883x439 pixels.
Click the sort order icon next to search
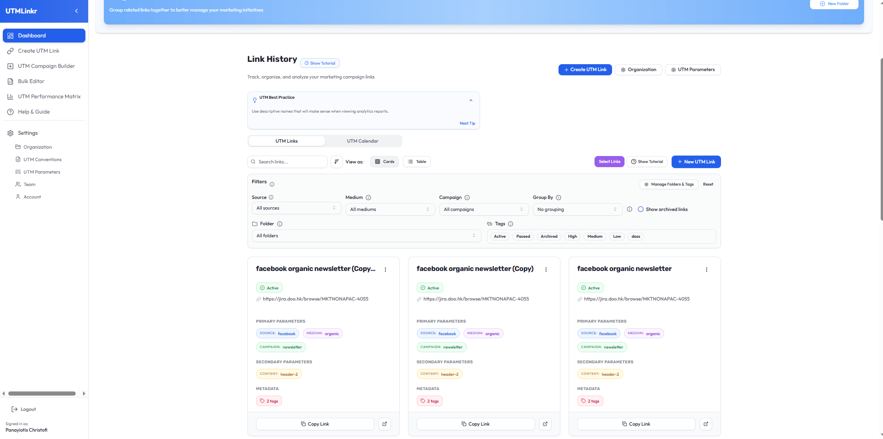click(336, 162)
